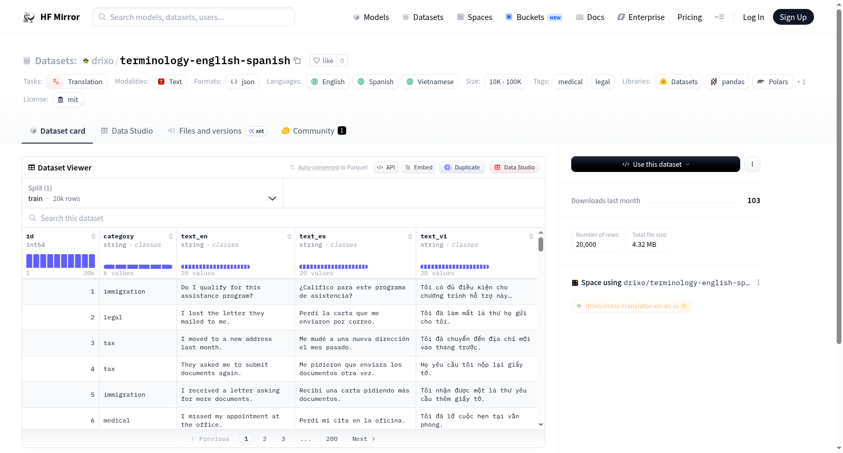Open the drixo/mass-translator-en-es-vi space

[631, 306]
